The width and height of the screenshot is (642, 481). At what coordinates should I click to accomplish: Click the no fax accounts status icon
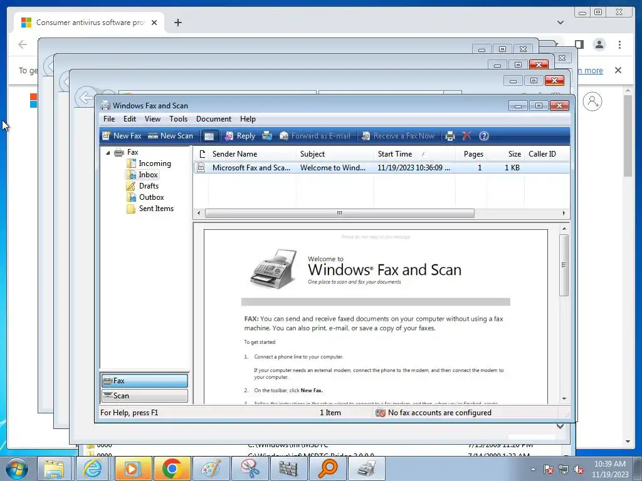[381, 413]
